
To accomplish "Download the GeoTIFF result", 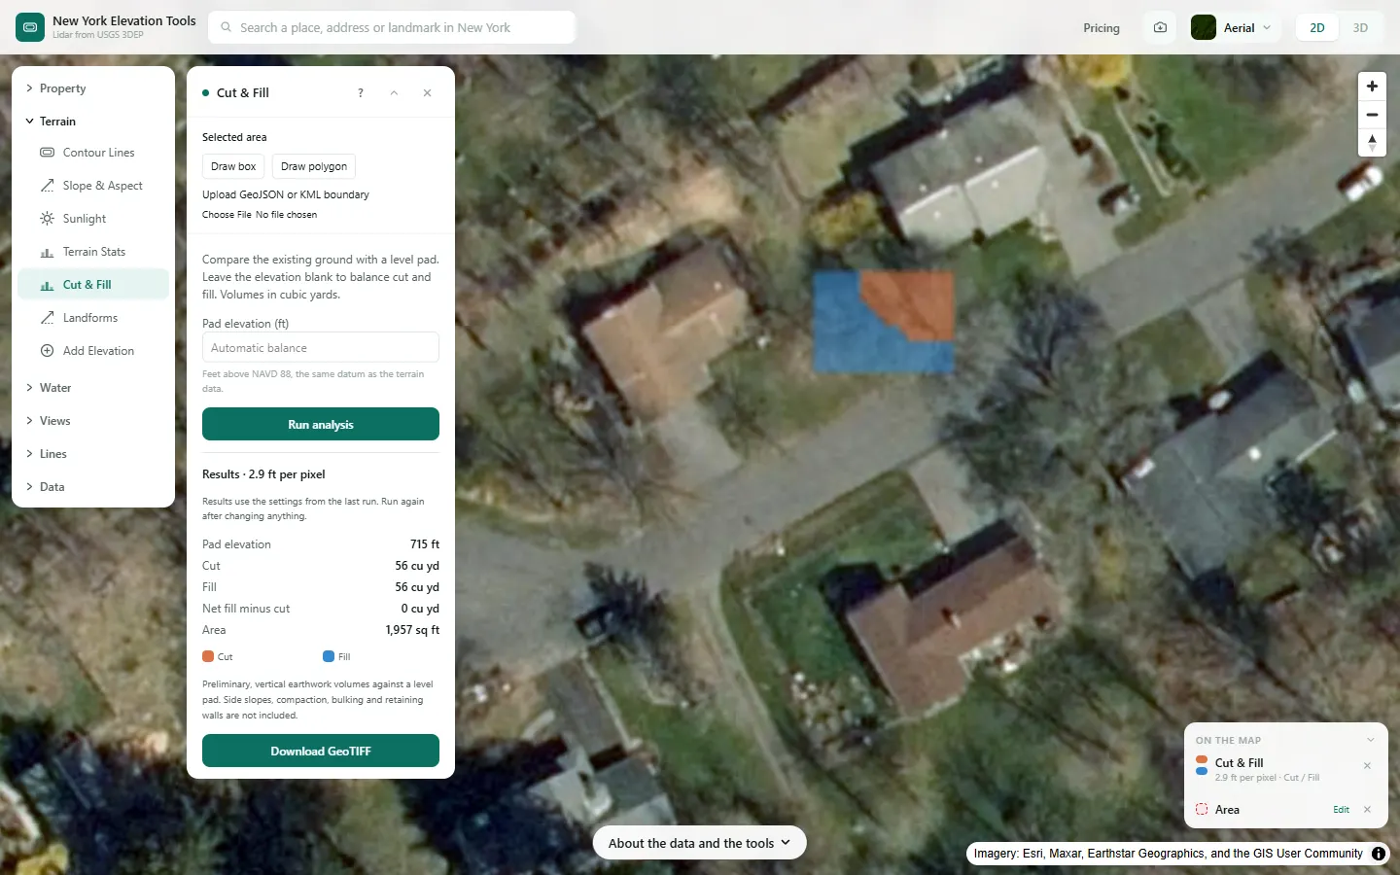I will [x=321, y=752].
